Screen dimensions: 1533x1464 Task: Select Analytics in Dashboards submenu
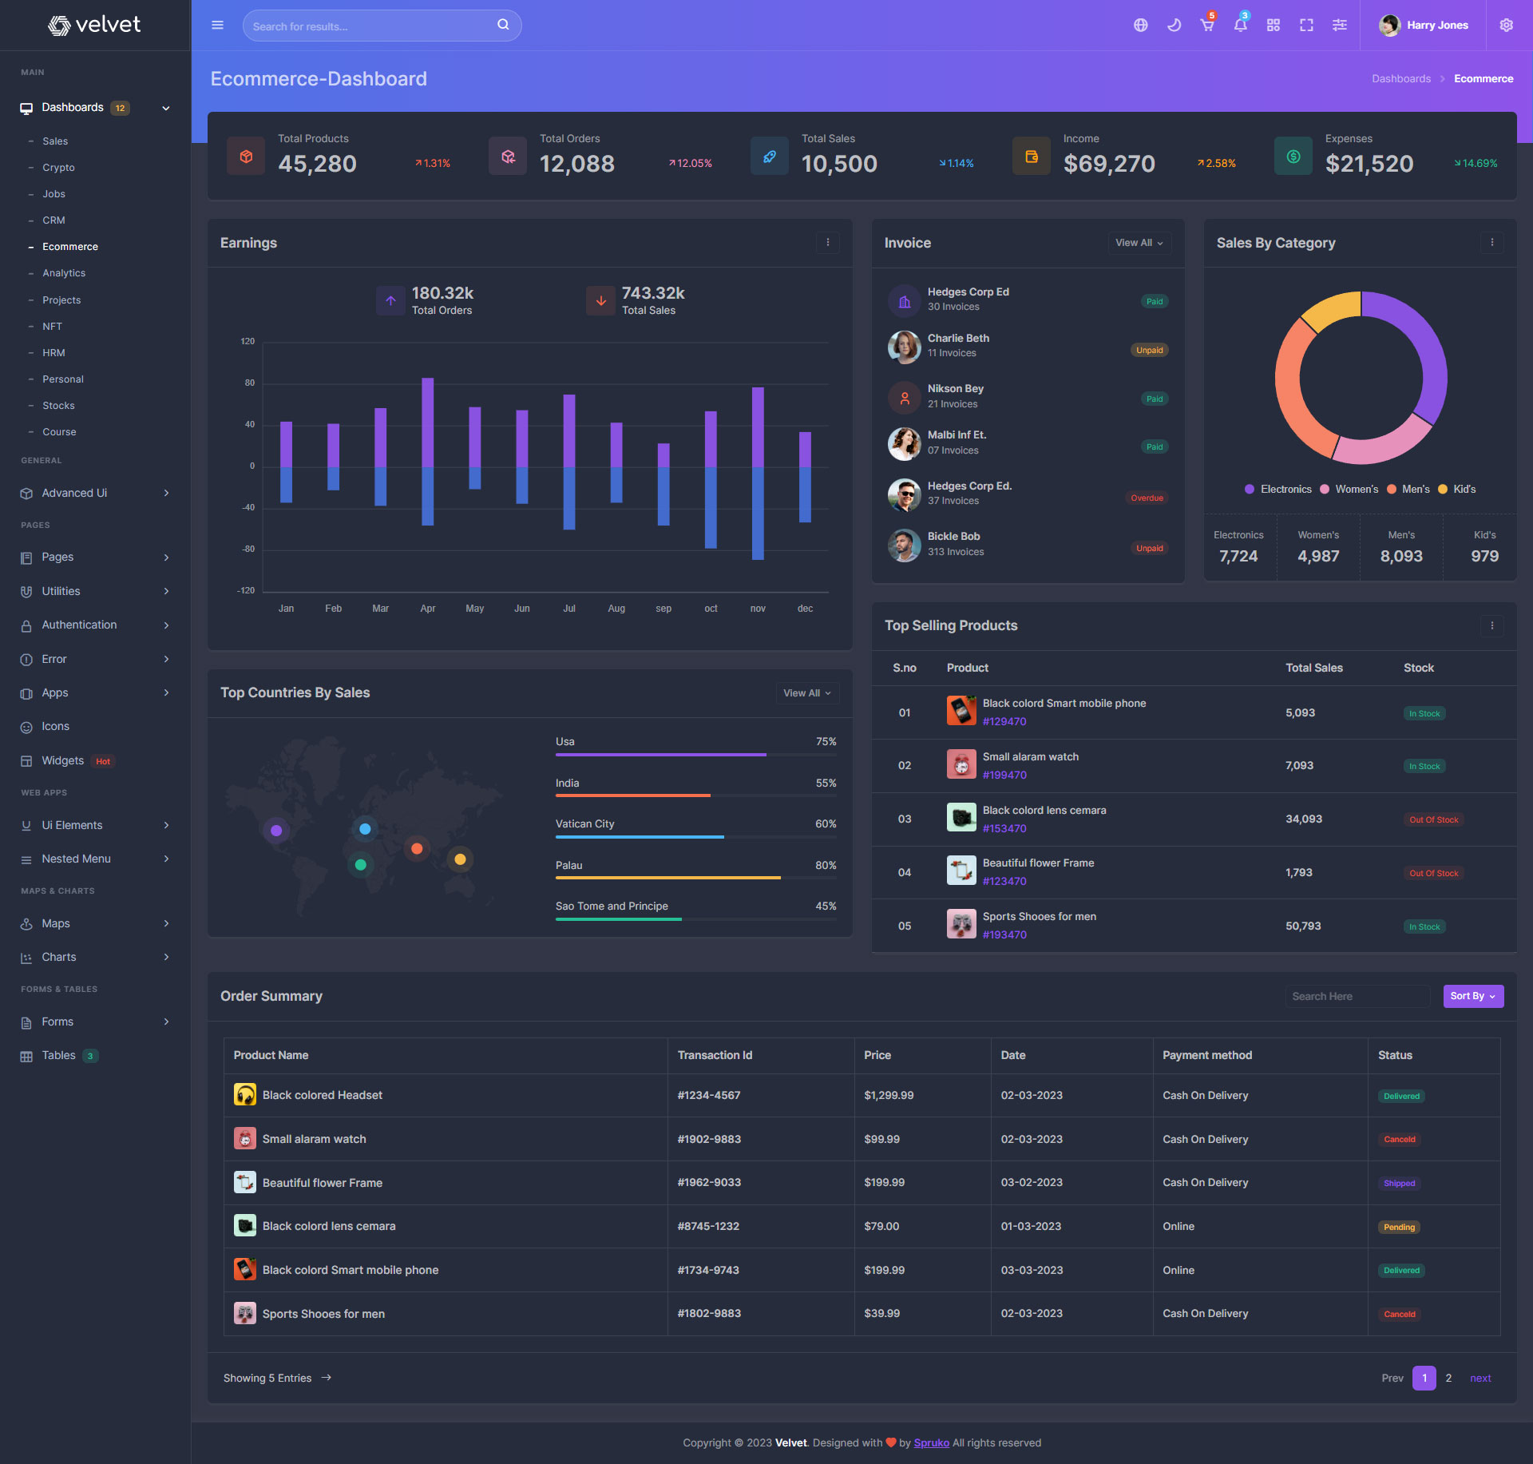pos(64,273)
